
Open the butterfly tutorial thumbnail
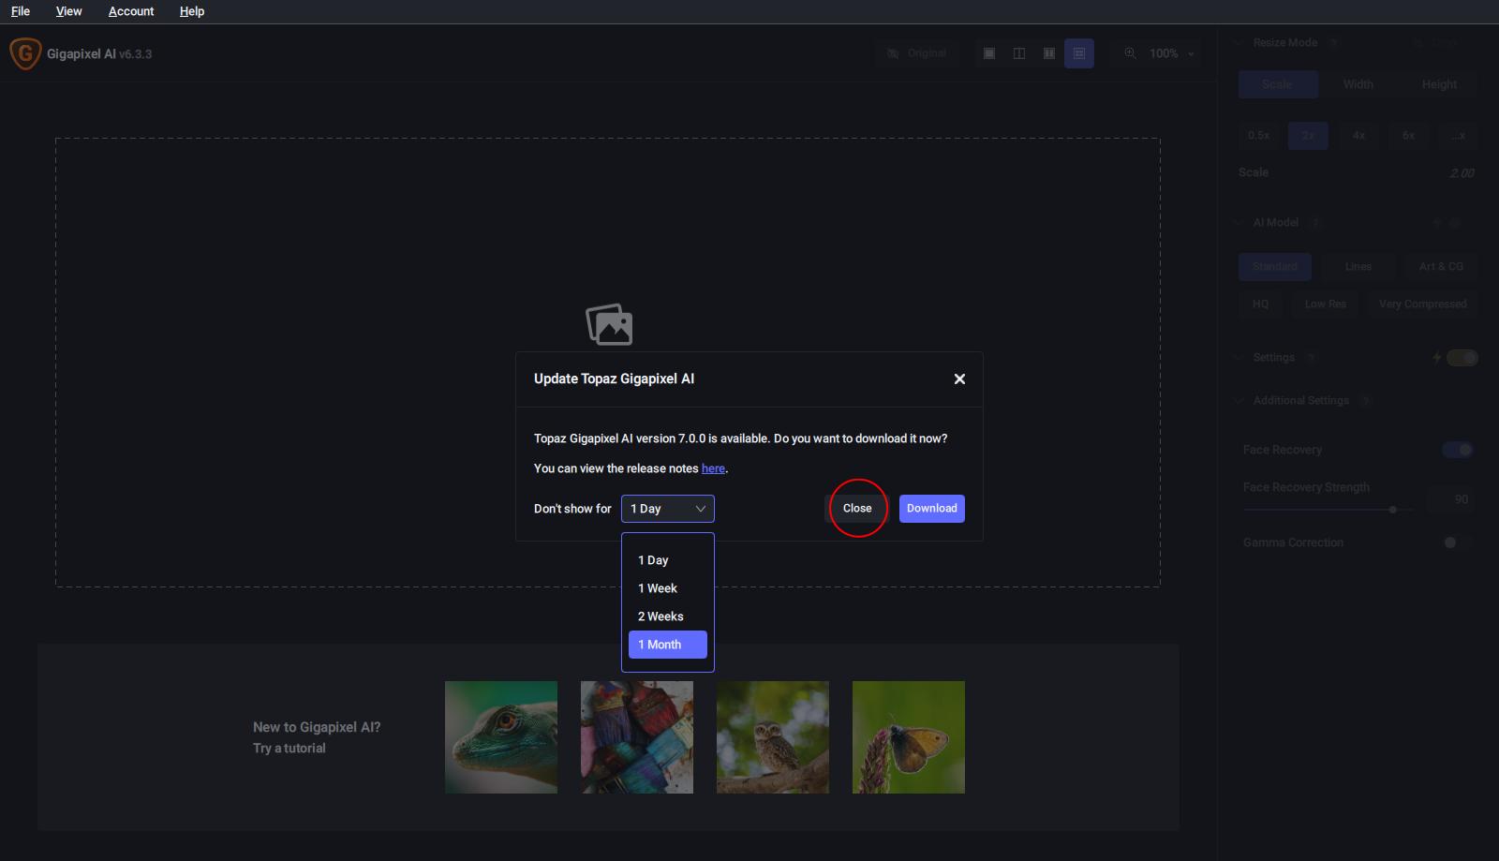[909, 737]
